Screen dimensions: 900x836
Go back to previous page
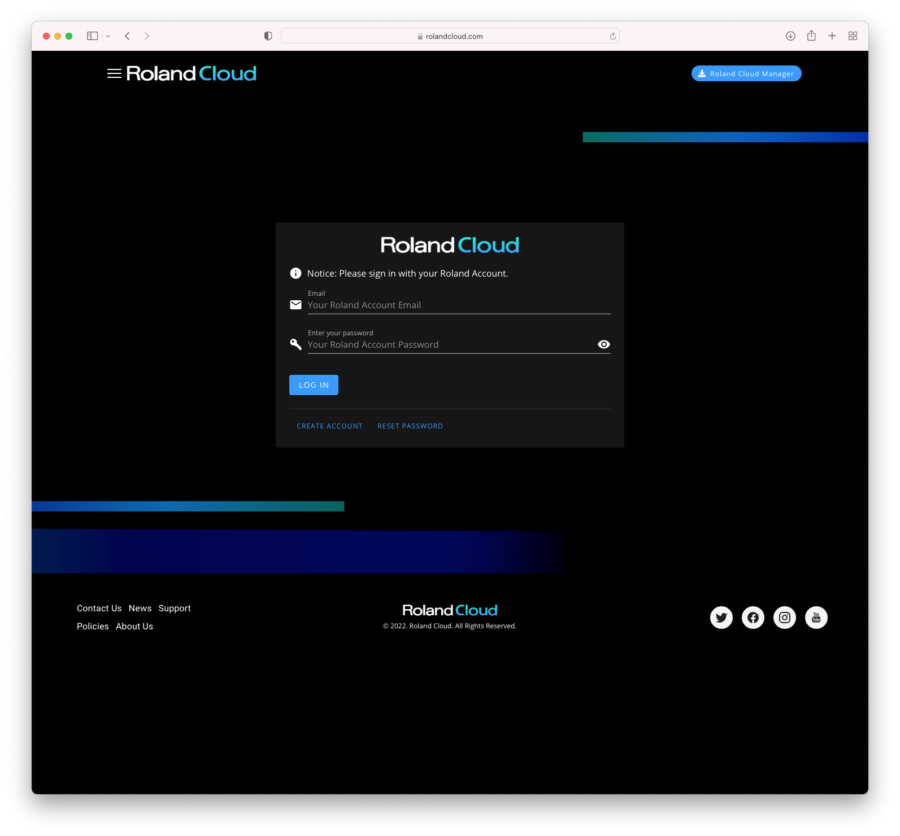[x=128, y=36]
